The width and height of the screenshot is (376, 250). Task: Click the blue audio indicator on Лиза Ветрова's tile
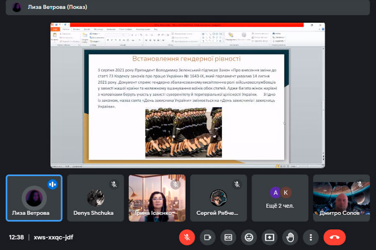tap(52, 184)
